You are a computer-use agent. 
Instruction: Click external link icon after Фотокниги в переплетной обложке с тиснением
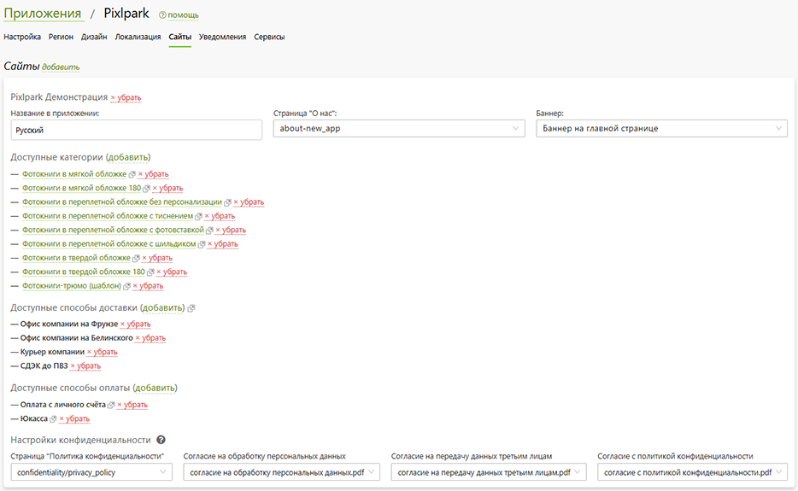pyautogui.click(x=198, y=217)
